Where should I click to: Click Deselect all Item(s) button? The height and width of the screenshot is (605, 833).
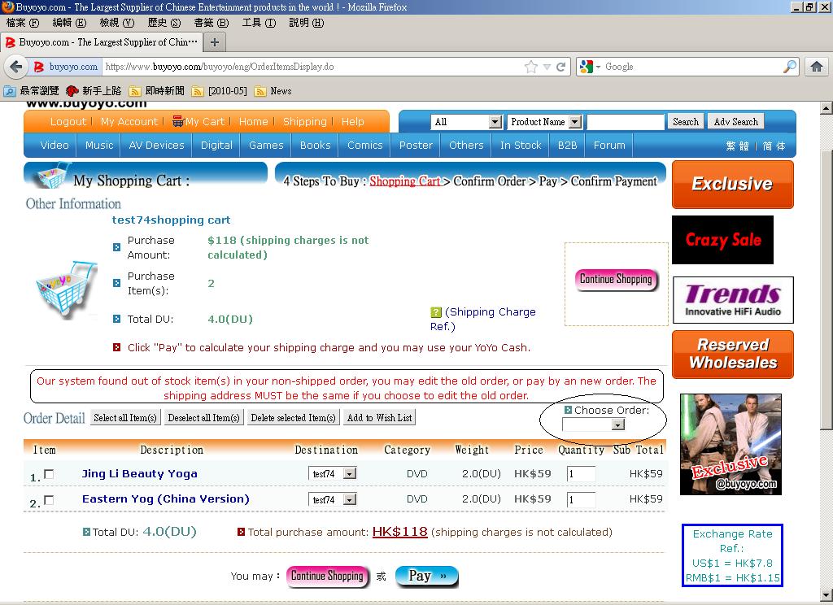pos(204,418)
